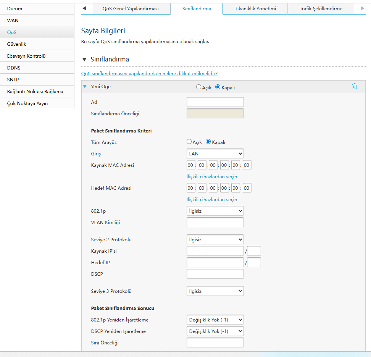
Task: Open WAN in the sidebar
Action: (x=37, y=20)
